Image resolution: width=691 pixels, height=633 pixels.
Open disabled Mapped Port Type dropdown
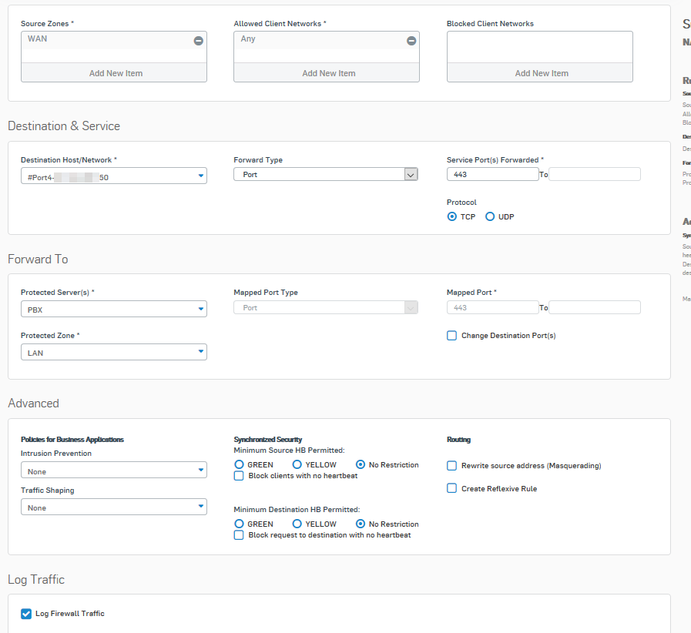tap(326, 307)
